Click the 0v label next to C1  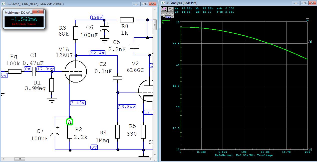point(28,69)
